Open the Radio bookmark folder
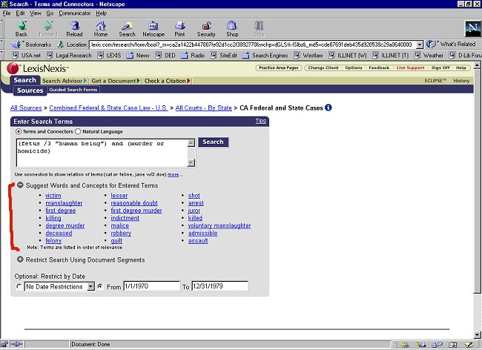This screenshot has height=350, width=482. coord(193,56)
